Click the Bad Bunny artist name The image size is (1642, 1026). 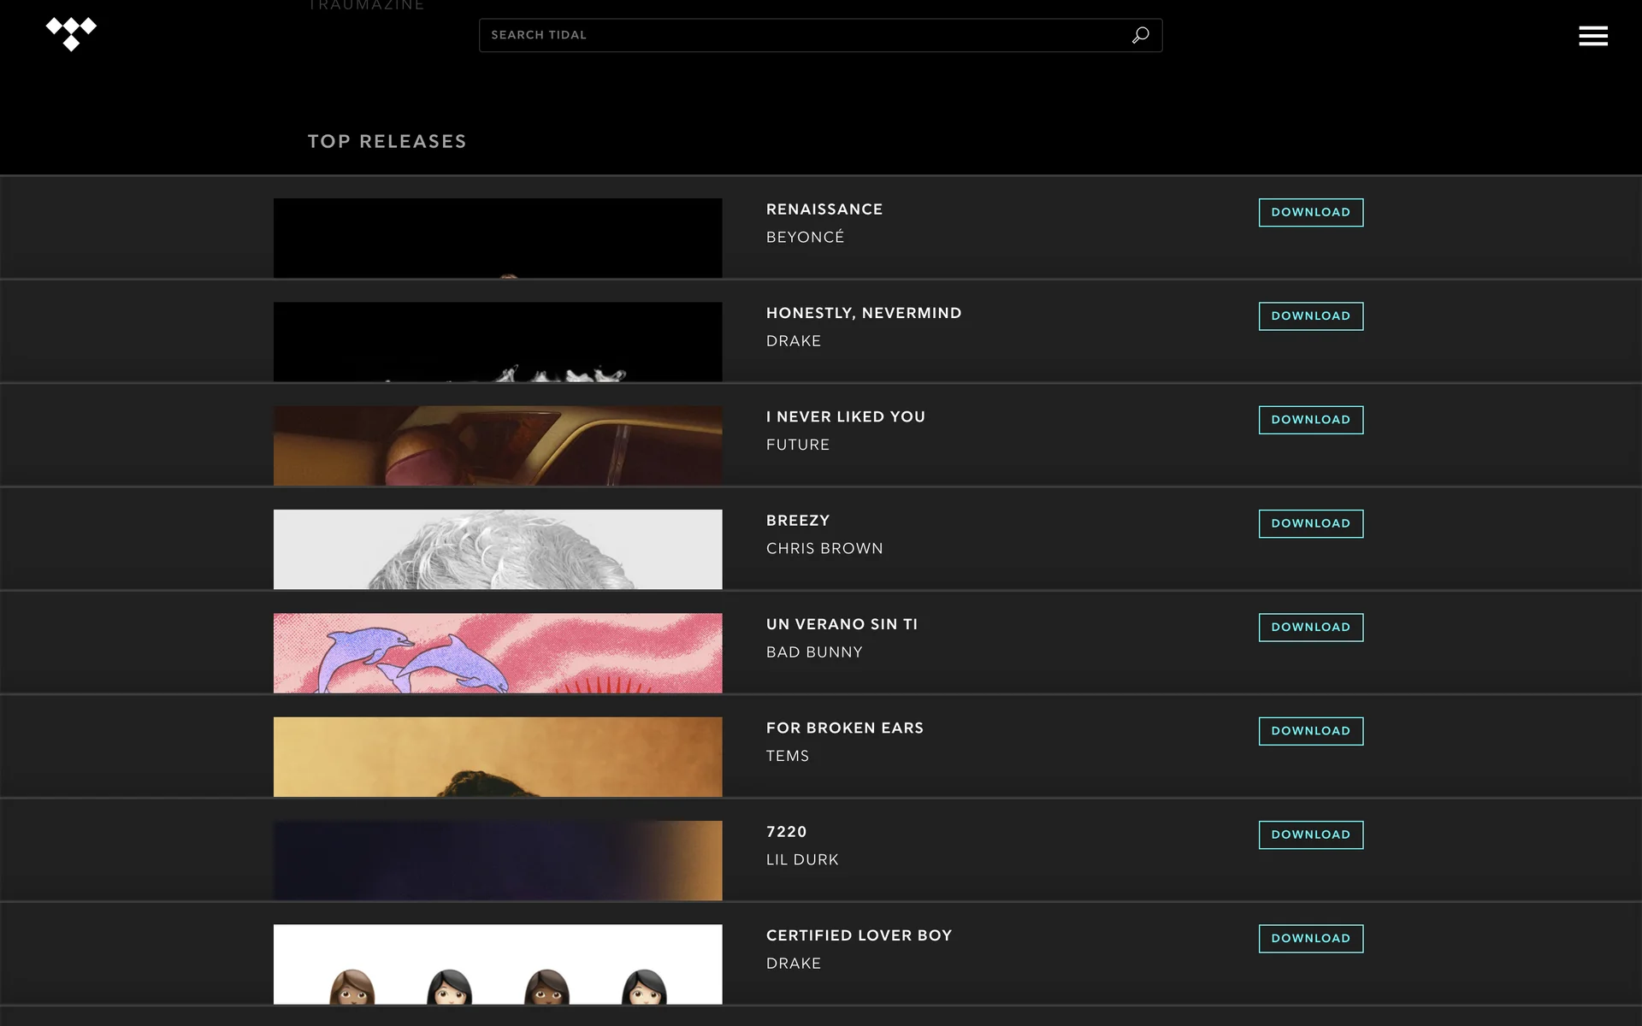click(814, 652)
